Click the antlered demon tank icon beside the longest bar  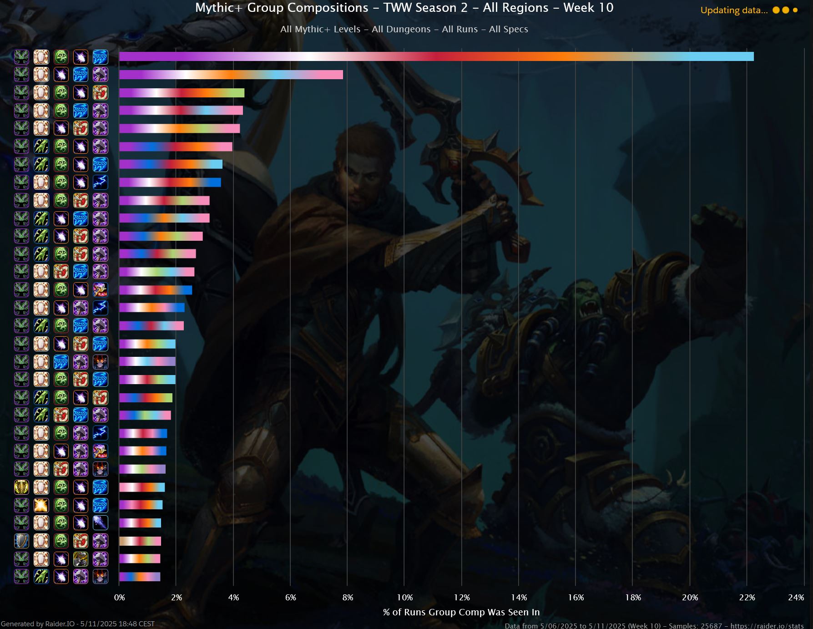point(21,57)
